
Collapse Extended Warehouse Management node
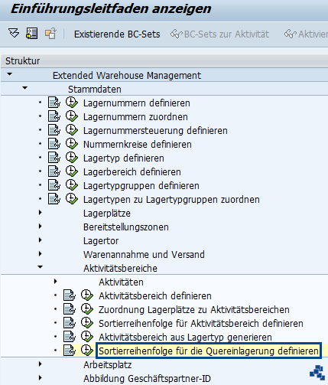point(10,74)
